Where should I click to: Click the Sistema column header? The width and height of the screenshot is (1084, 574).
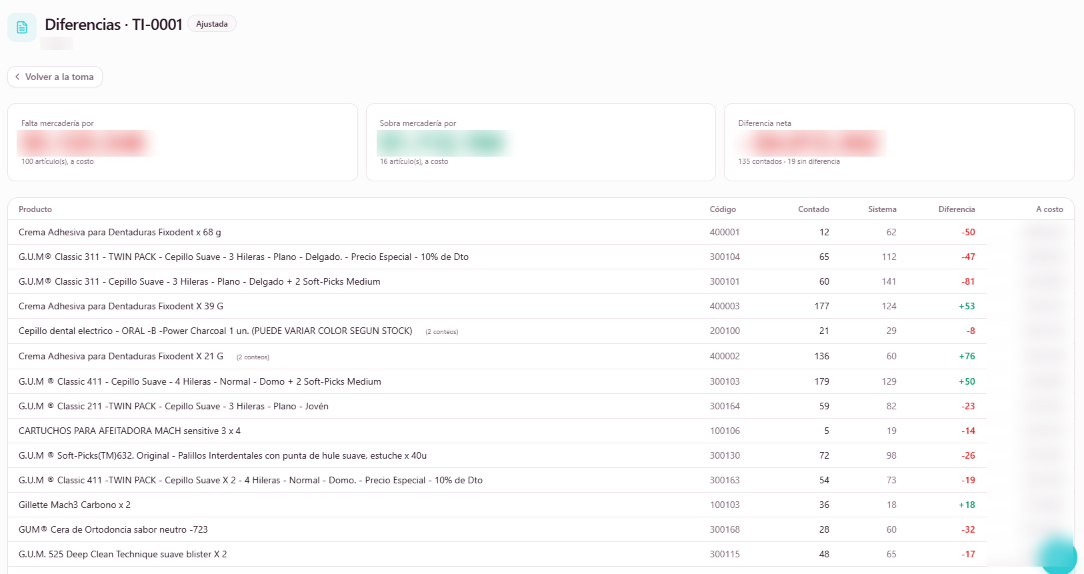click(882, 209)
